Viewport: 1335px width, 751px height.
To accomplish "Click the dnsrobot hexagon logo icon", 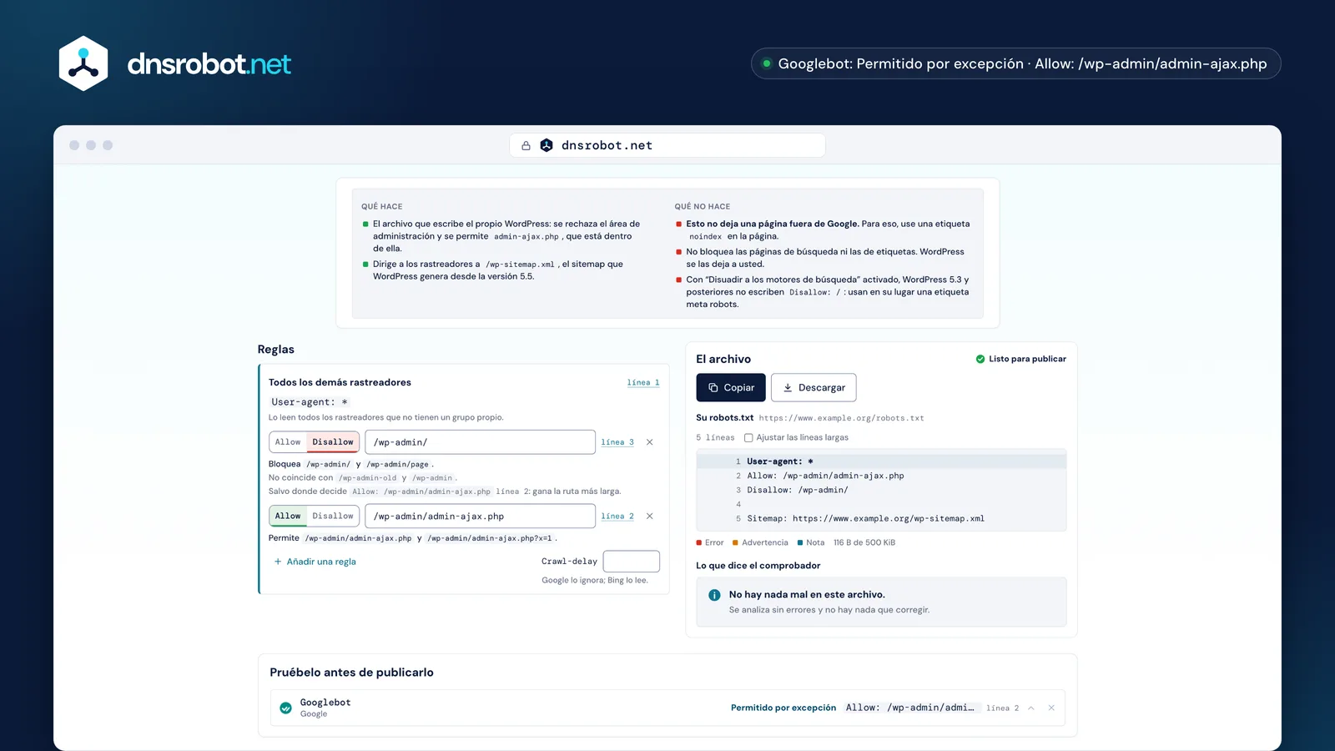I will point(83,63).
